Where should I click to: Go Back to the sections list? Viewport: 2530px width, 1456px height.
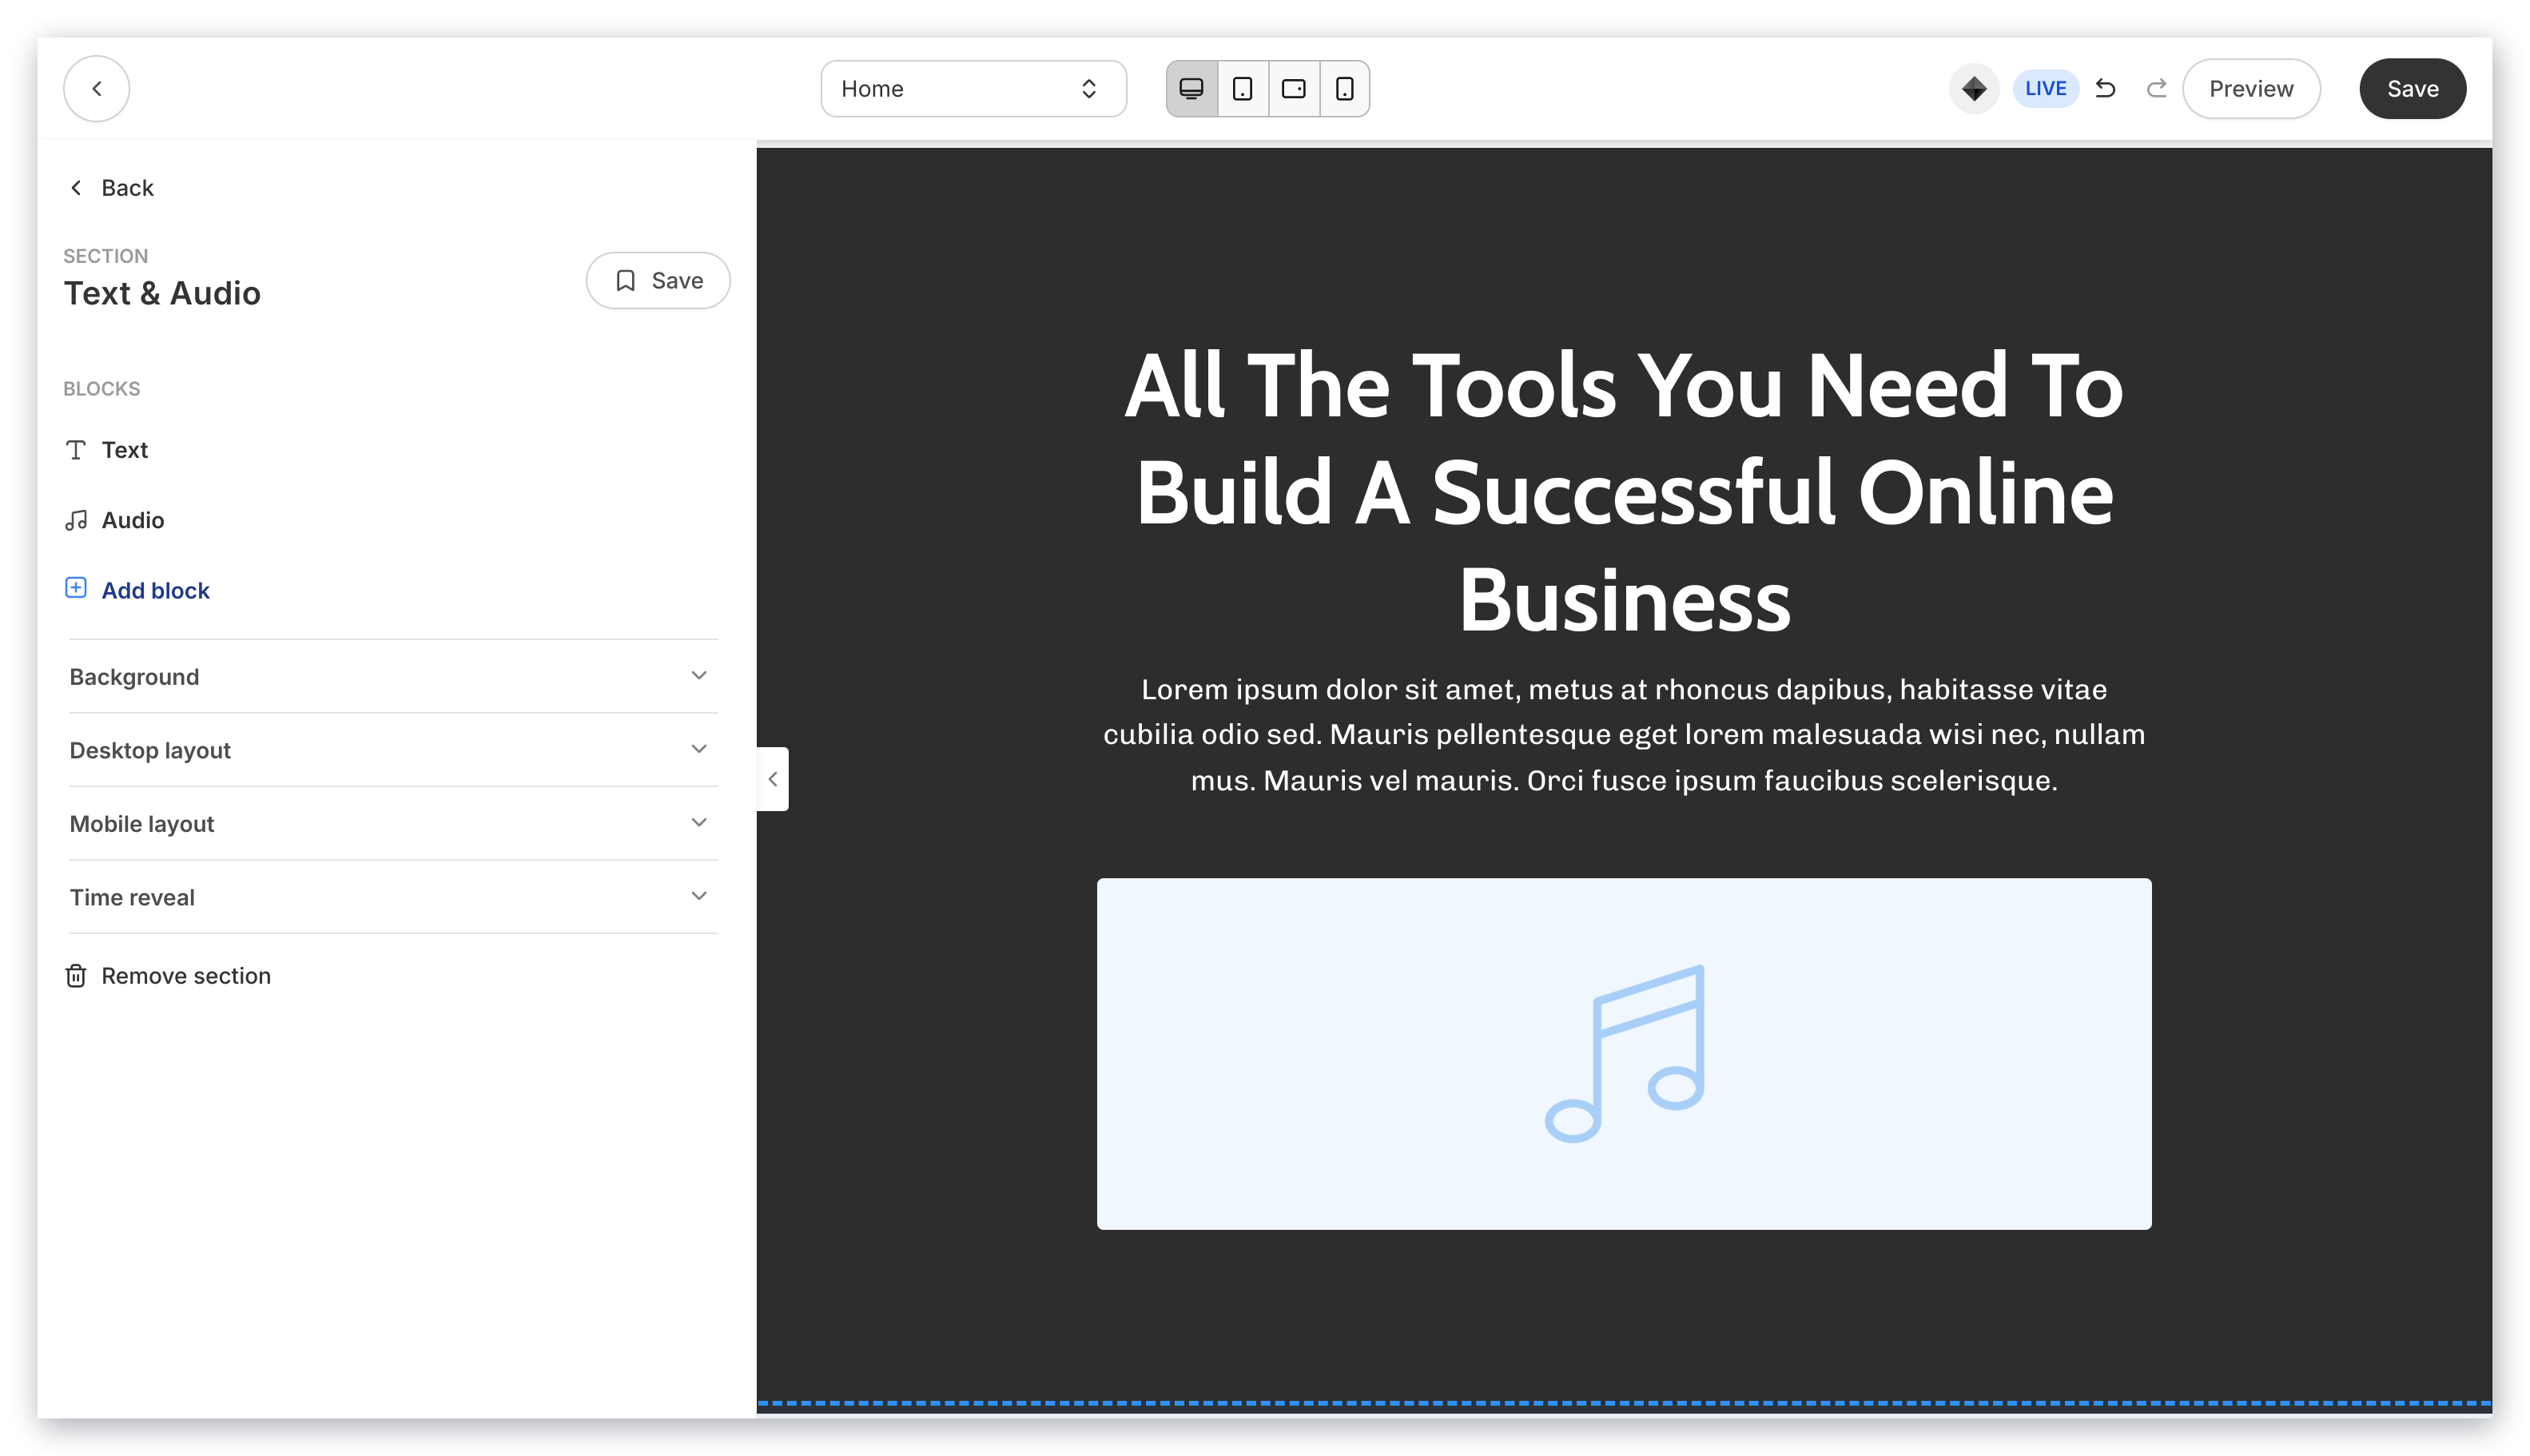(x=111, y=188)
